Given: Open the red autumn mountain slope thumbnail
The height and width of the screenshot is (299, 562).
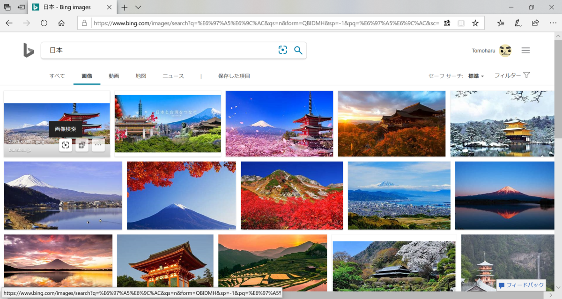Looking at the screenshot, I should 292,195.
